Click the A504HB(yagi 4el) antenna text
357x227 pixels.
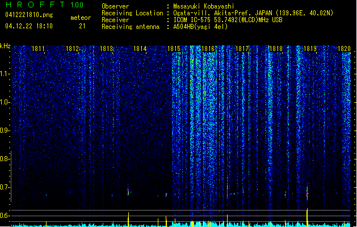coord(200,27)
